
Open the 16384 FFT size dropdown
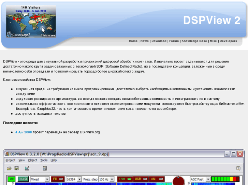74,179
